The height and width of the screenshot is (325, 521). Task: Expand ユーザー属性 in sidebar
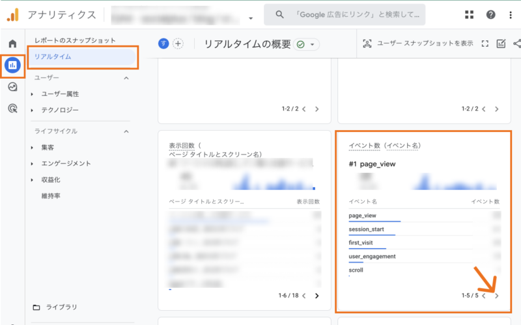click(32, 94)
